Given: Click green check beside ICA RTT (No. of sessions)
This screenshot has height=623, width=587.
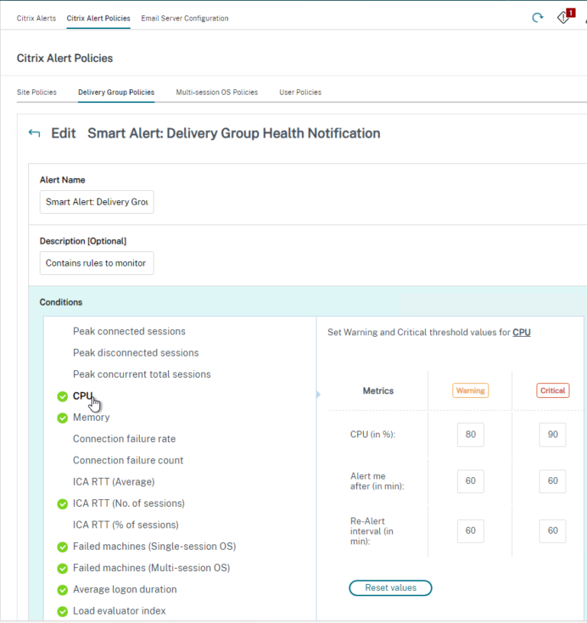Looking at the screenshot, I should 63,504.
